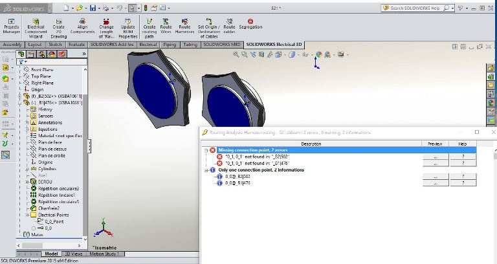497x264 pixels.
Task: Click Set Origin / Destination of Cables
Action: click(x=209, y=28)
